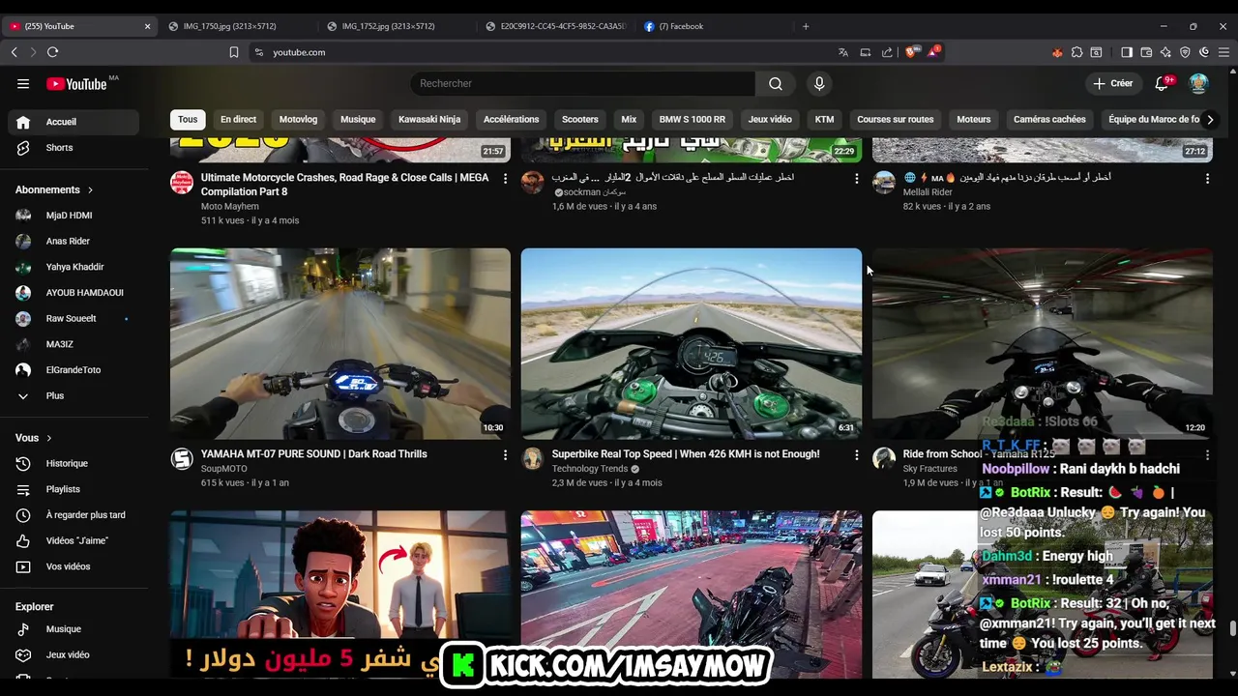Open options menu for sockman video
The width and height of the screenshot is (1238, 696).
coord(856,179)
